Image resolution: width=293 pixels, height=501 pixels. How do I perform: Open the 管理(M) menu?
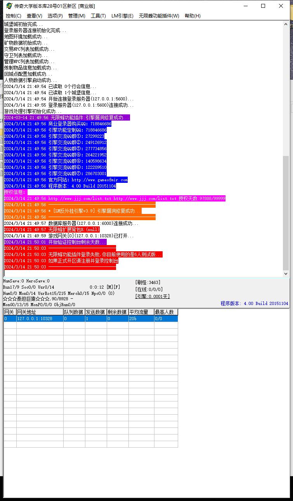(x=76, y=16)
